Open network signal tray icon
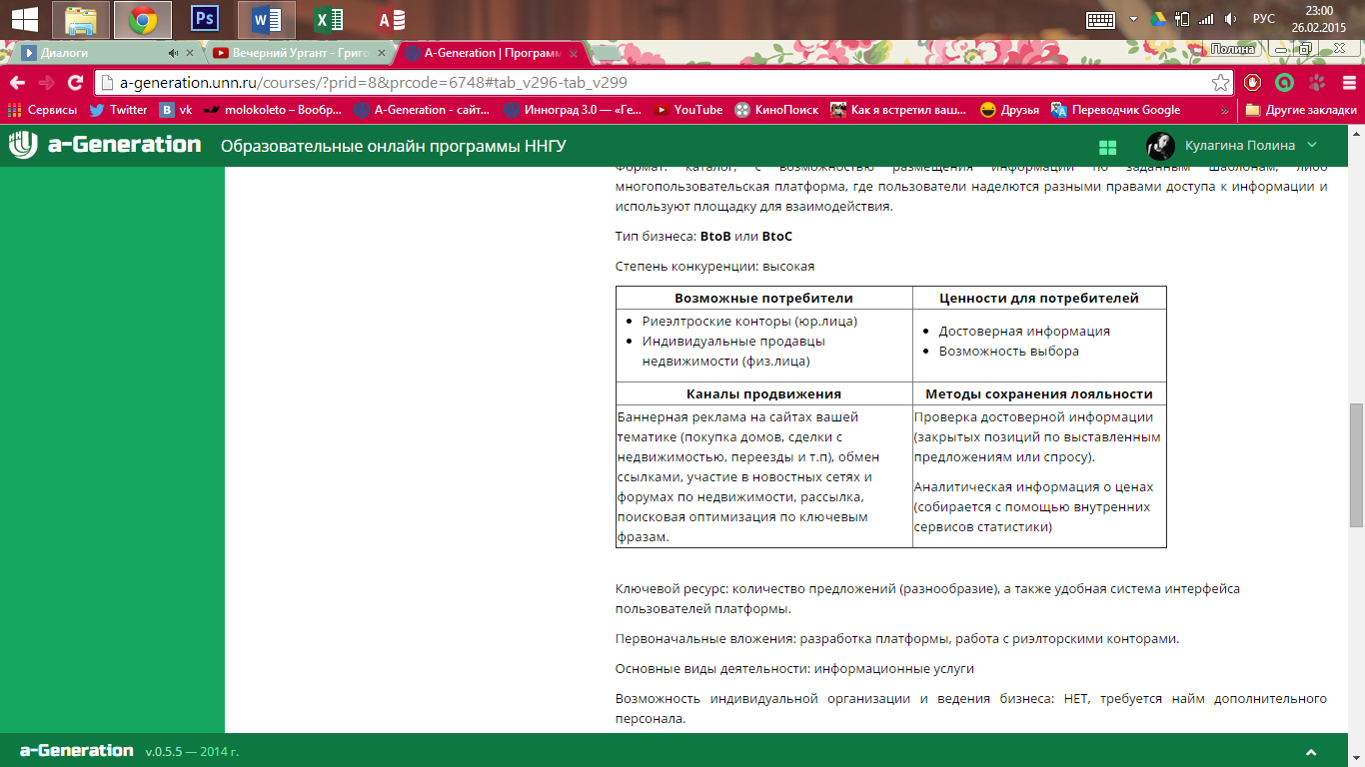The image size is (1365, 767). [x=1206, y=19]
